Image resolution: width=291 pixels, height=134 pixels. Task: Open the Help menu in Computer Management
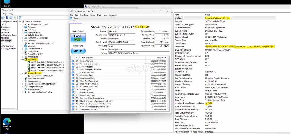pos(11,14)
